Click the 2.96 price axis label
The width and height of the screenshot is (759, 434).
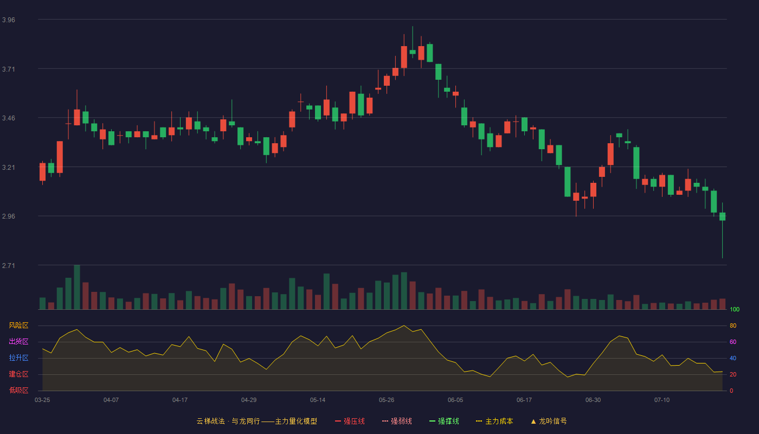[x=9, y=216]
